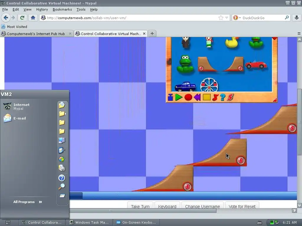Close the Control Collaborative Virtual Machines tab
Screen dimensions: 302x226
[144, 34]
